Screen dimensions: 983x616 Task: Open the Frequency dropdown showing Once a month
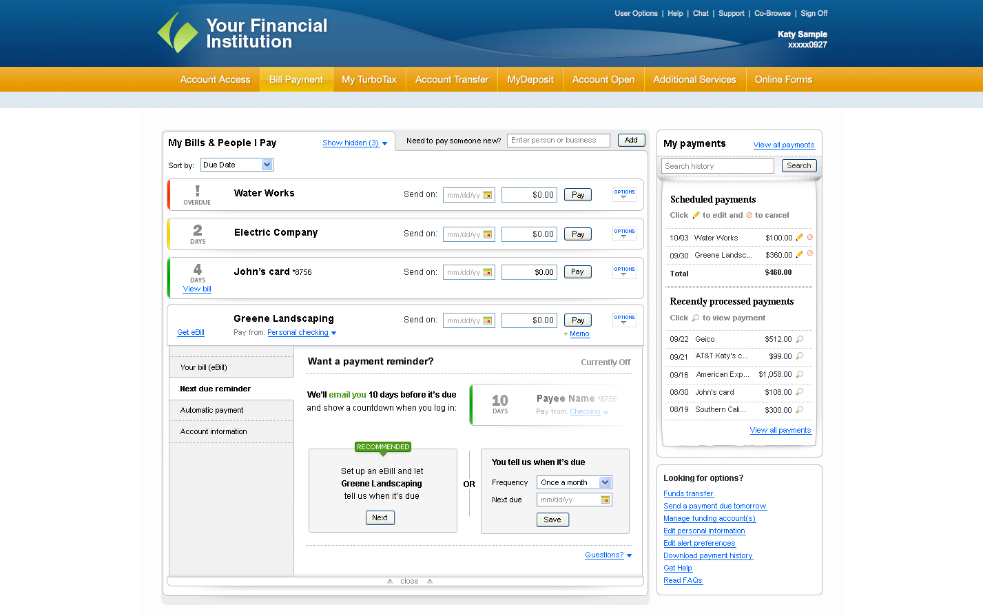pos(574,482)
